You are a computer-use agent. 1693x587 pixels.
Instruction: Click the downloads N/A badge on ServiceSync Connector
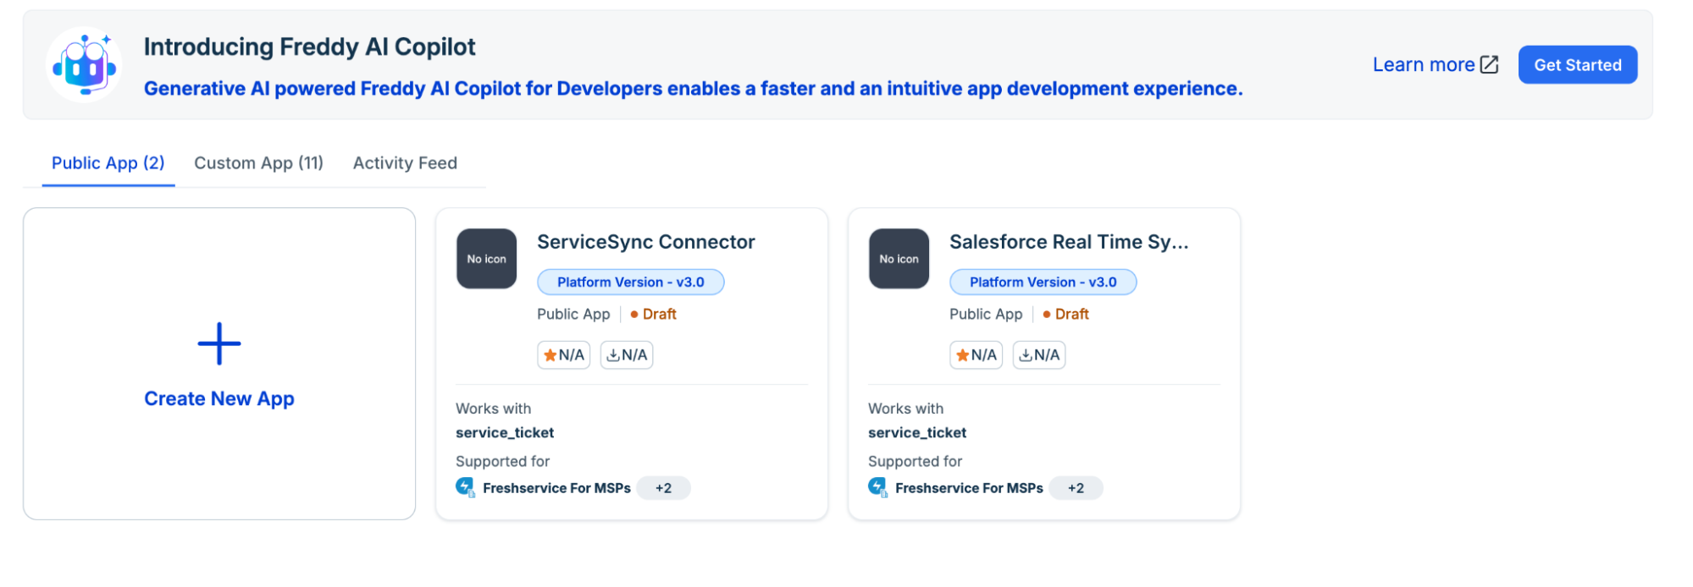627,355
